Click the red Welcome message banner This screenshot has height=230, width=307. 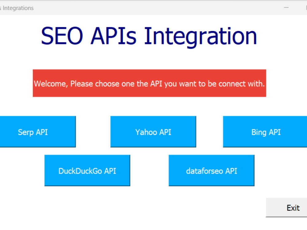(x=150, y=83)
